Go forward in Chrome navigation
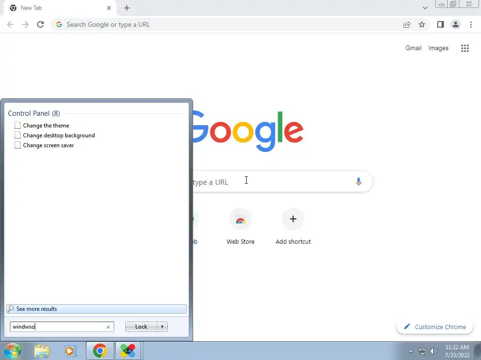481x360 pixels. click(25, 24)
